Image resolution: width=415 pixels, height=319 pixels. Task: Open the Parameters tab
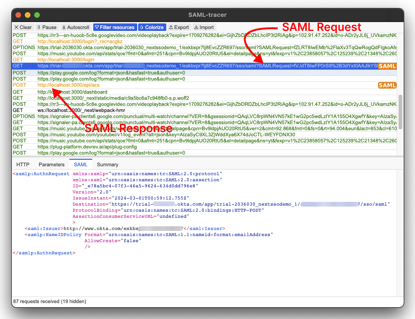coord(52,164)
